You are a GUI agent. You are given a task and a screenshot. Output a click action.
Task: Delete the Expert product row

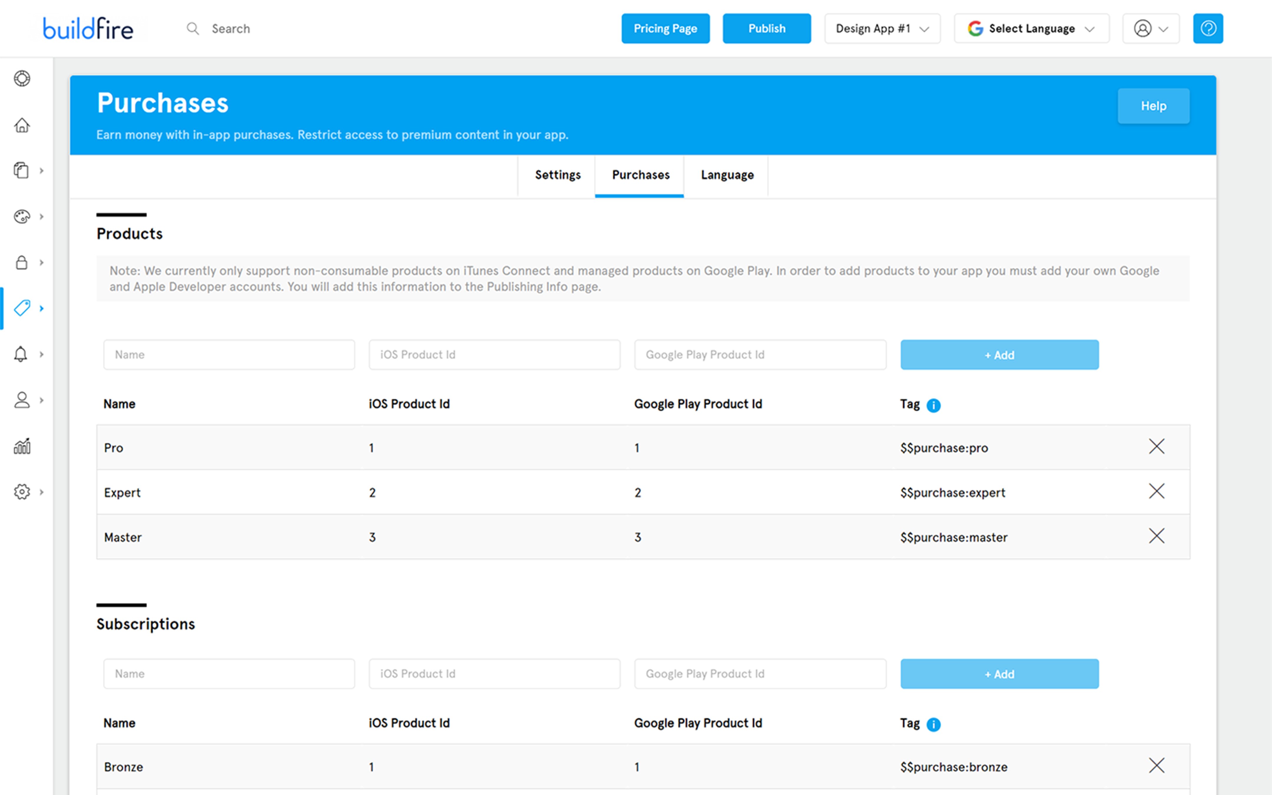(1156, 492)
